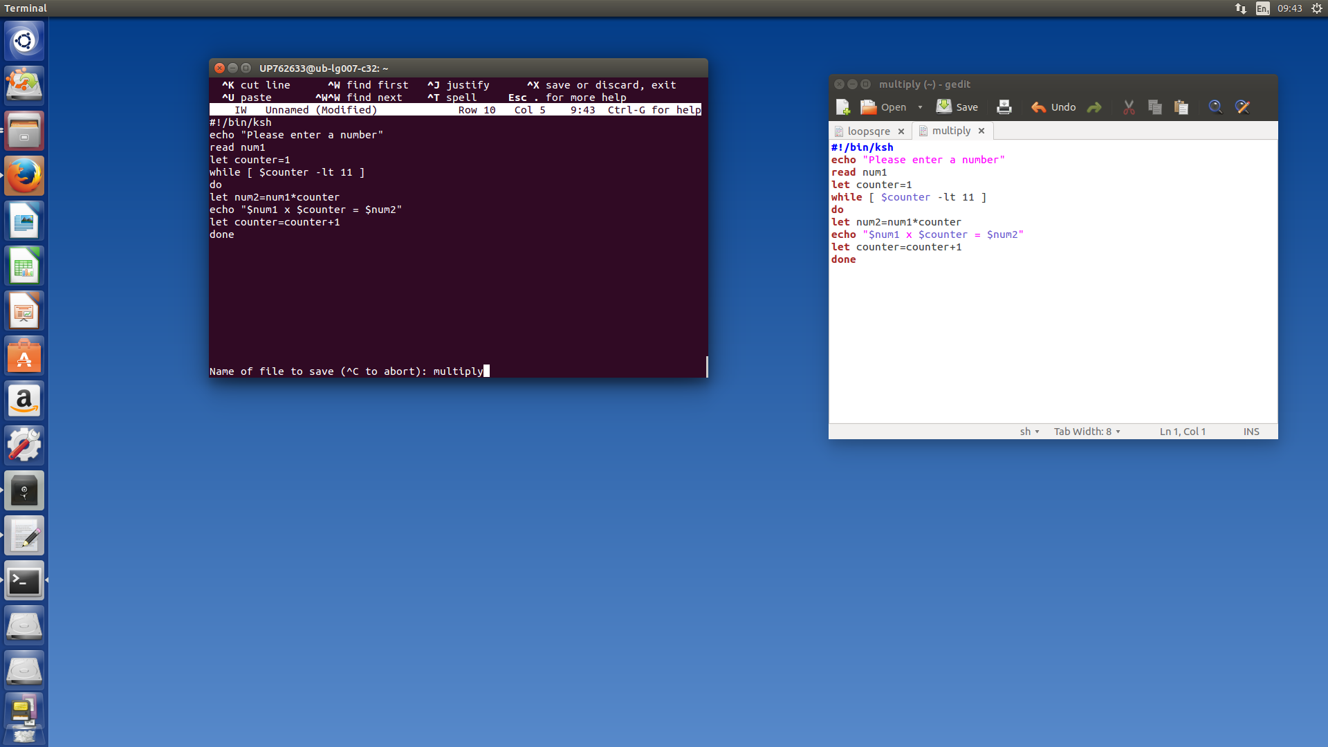The image size is (1328, 747).
Task: Open Find and Replace in gedit
Action: [x=1242, y=107]
